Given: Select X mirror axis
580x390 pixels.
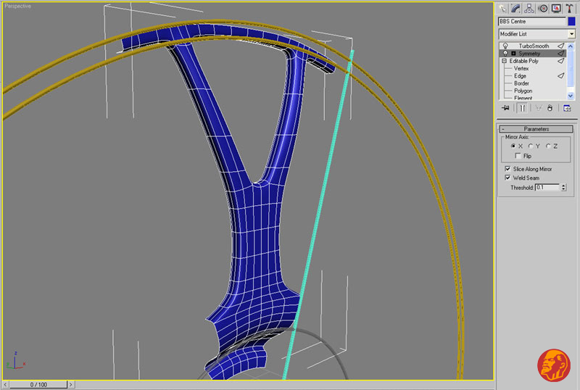Looking at the screenshot, I should point(513,146).
